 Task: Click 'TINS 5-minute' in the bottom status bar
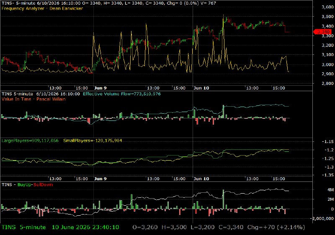point(24,227)
